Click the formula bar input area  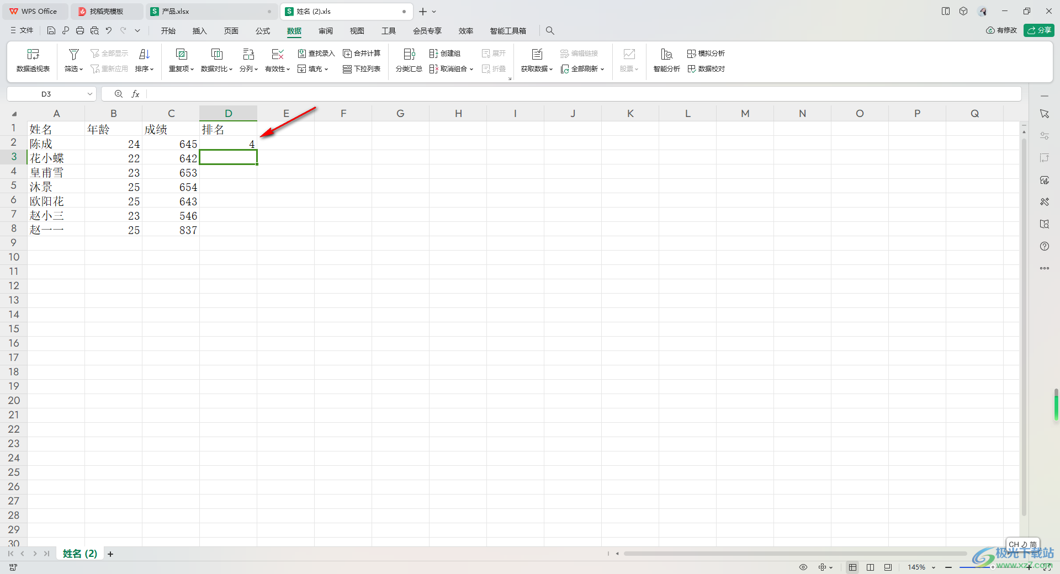coord(584,94)
